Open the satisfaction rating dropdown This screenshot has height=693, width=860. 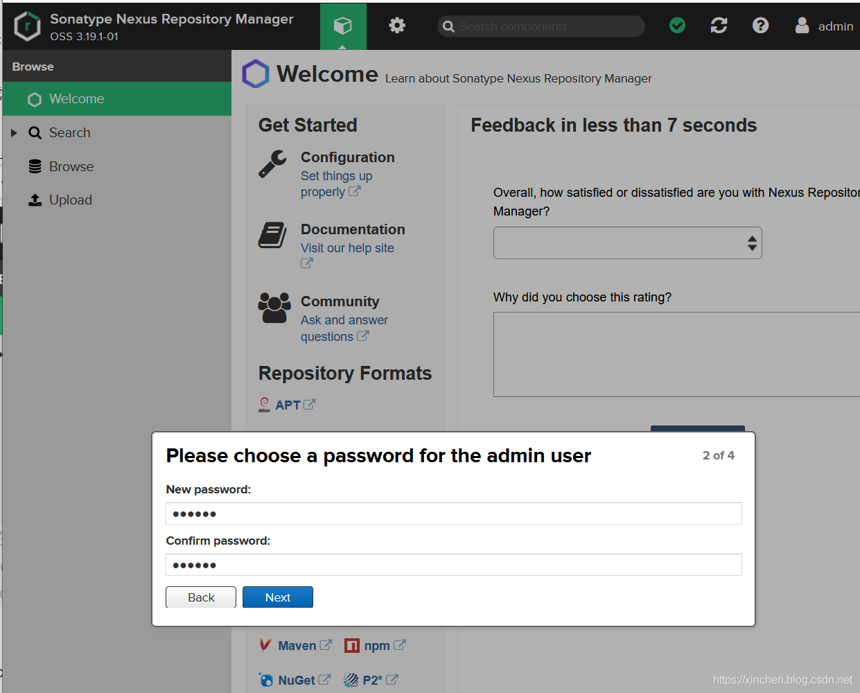pyautogui.click(x=627, y=243)
